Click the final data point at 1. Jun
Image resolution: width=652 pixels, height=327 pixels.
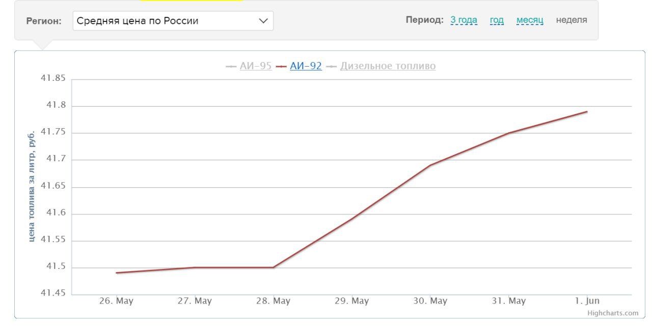pyautogui.click(x=587, y=111)
